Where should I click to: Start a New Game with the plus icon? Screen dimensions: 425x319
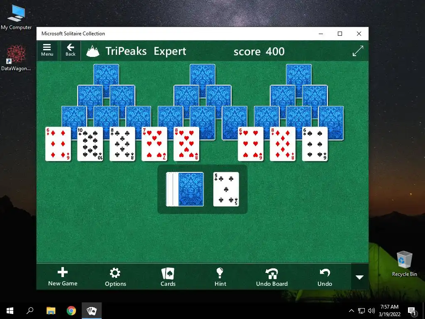click(63, 276)
